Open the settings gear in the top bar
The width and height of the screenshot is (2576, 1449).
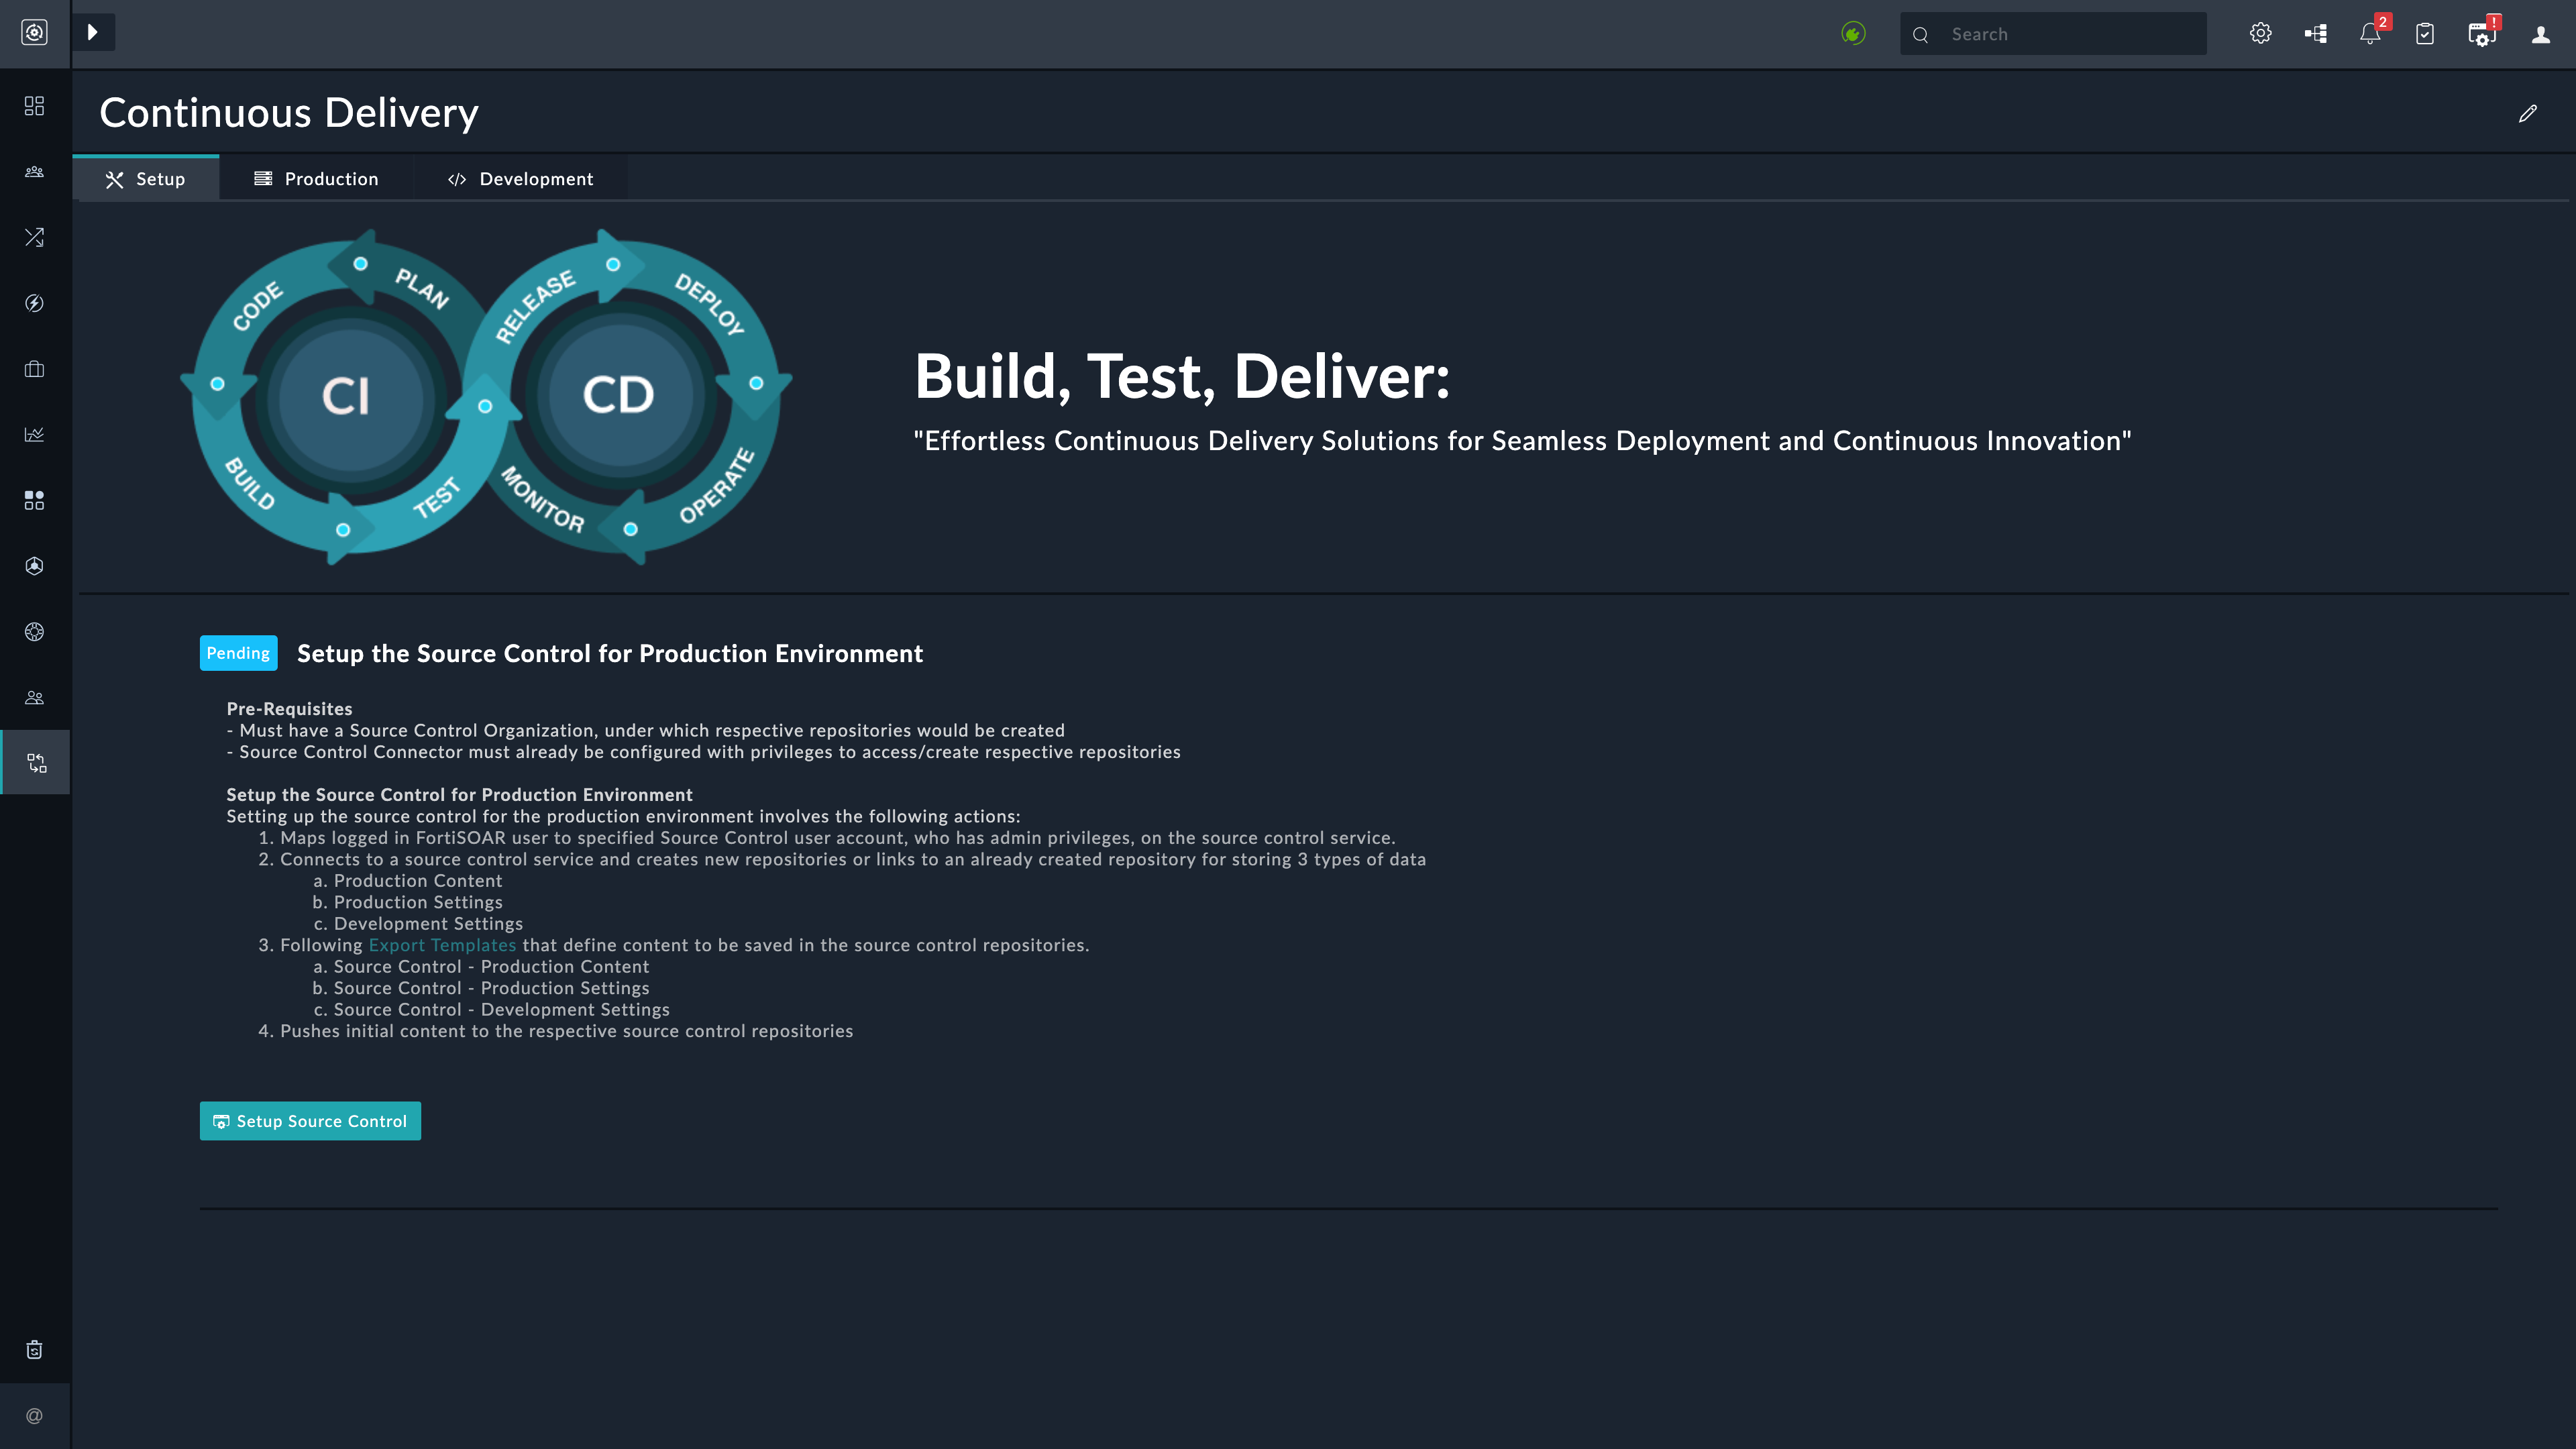pos(2260,34)
